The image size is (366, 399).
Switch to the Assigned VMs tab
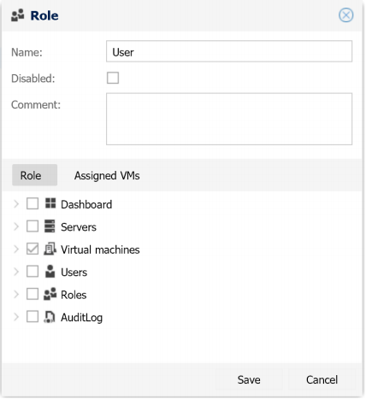click(x=107, y=175)
